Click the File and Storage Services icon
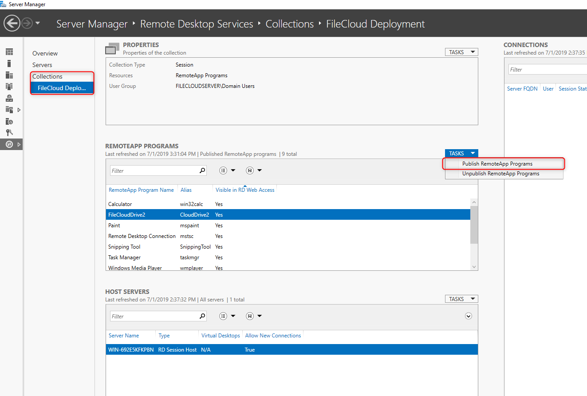 [x=9, y=110]
